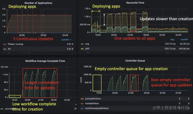This screenshot has height=114, width=193.
Task: Click the '3.01 K' value in the 'All' row
Action: pos(70,49)
